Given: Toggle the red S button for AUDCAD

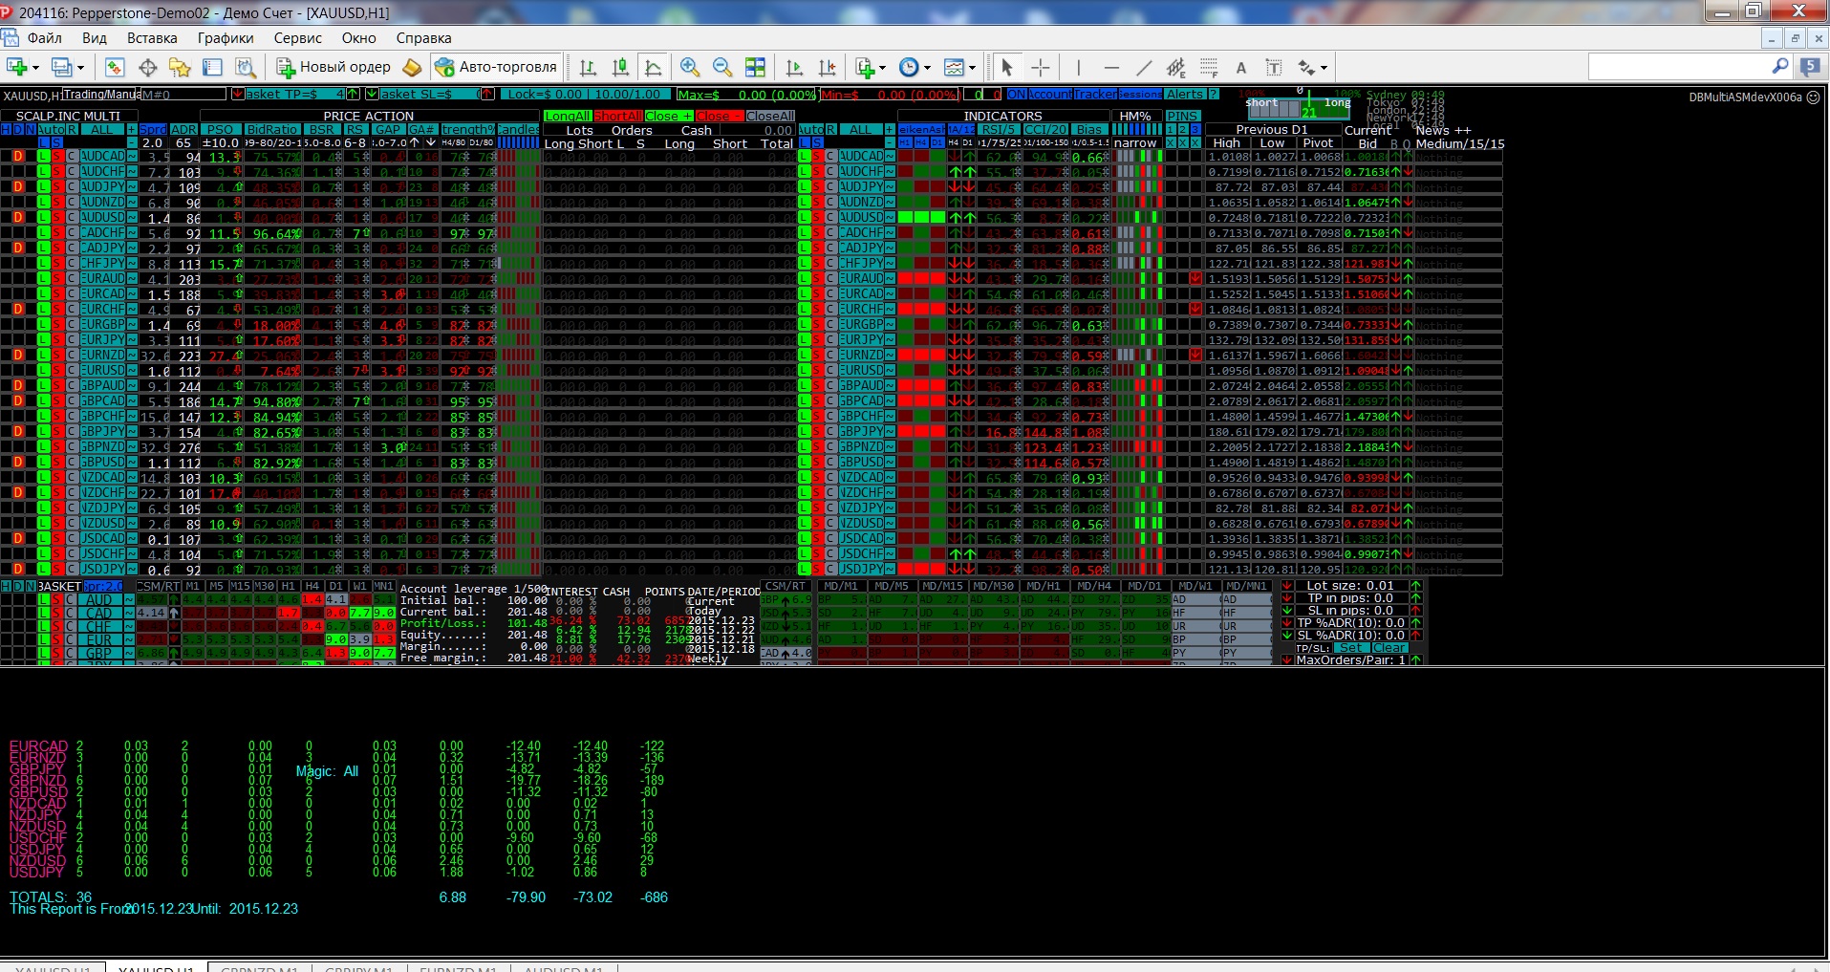Looking at the screenshot, I should click(57, 156).
